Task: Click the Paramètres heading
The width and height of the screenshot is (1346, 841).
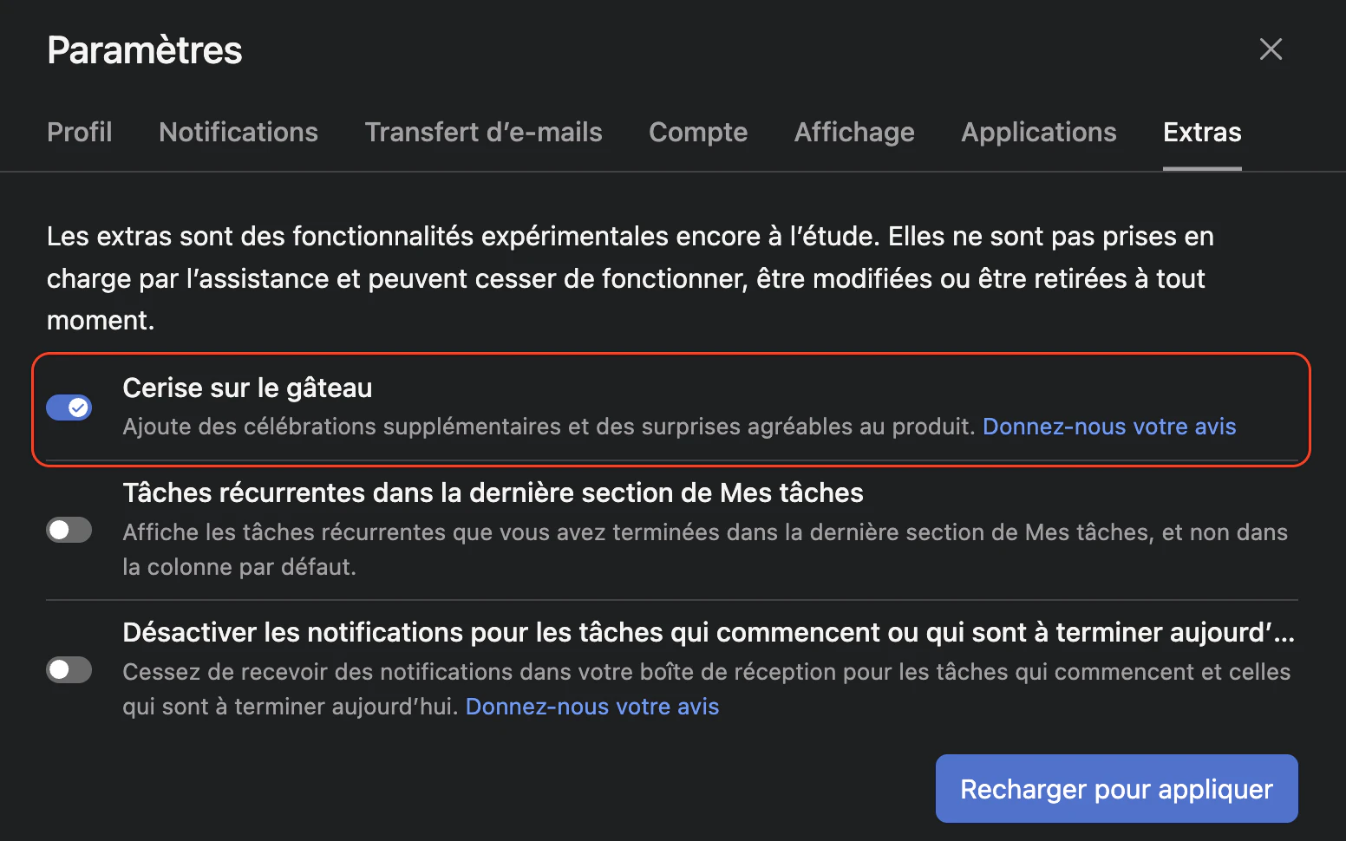Action: (x=145, y=50)
